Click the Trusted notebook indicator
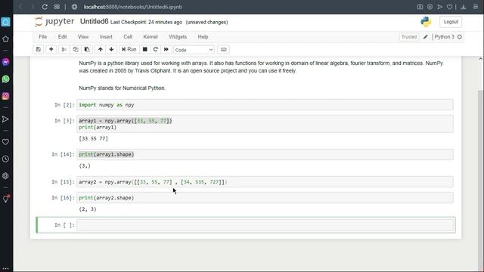 point(409,37)
